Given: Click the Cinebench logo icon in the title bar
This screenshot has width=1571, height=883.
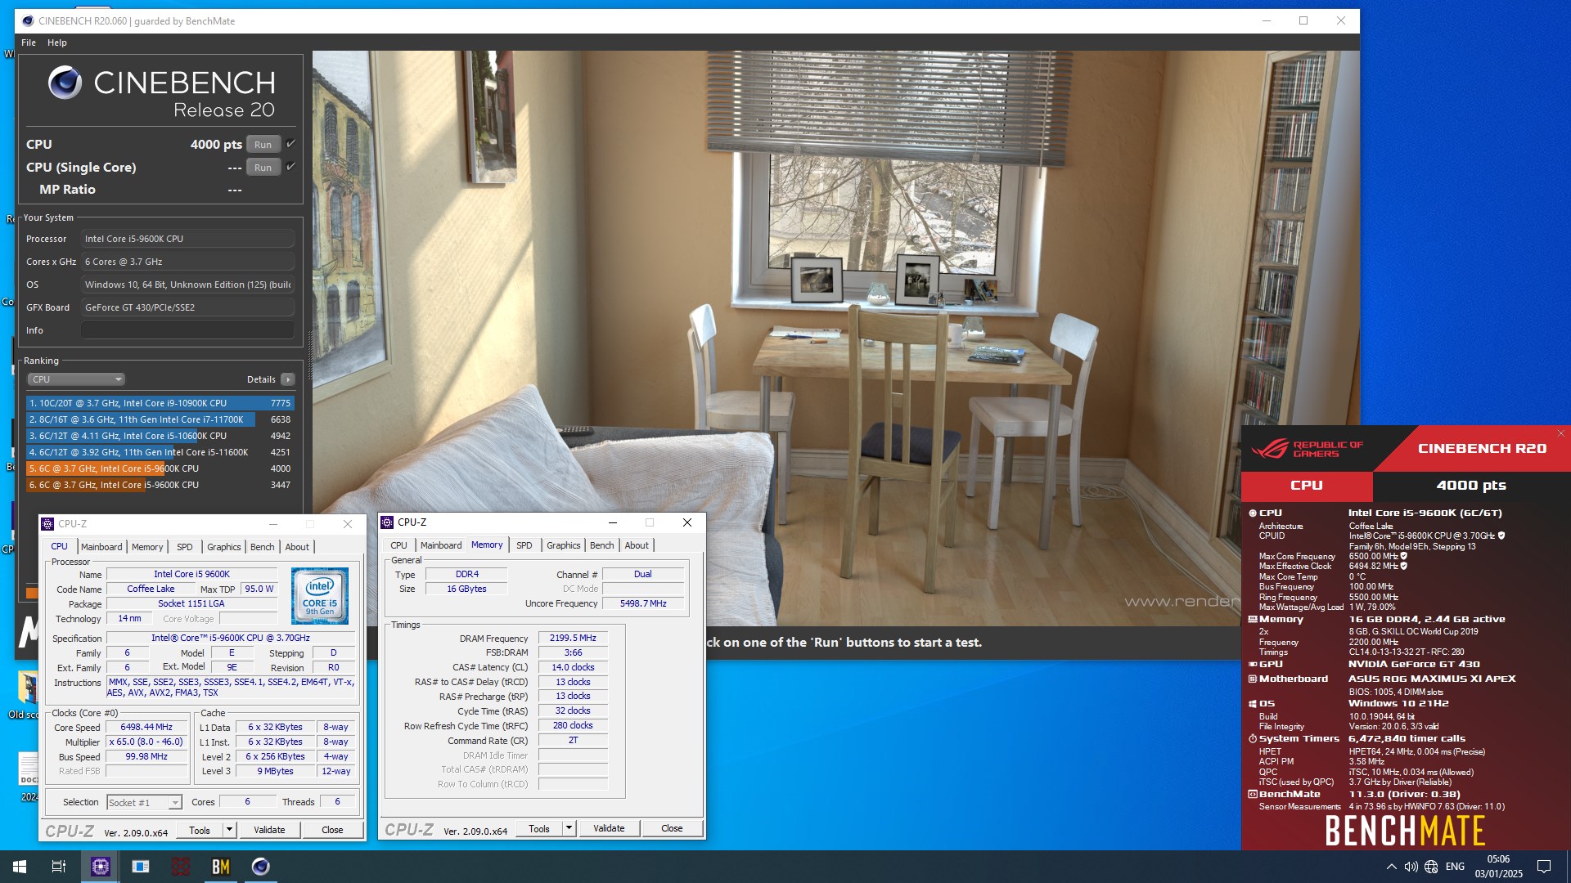Looking at the screenshot, I should [x=28, y=21].
